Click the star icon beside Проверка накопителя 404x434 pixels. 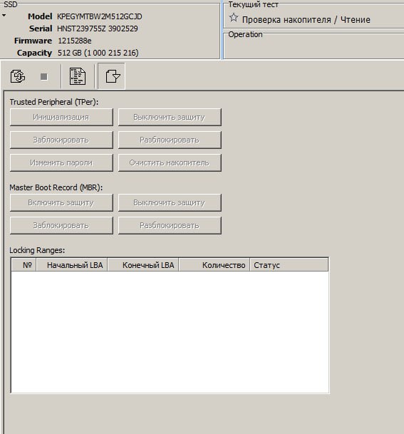[x=233, y=18]
